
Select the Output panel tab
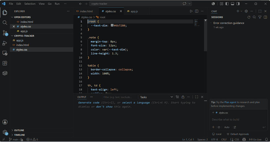(82, 97)
